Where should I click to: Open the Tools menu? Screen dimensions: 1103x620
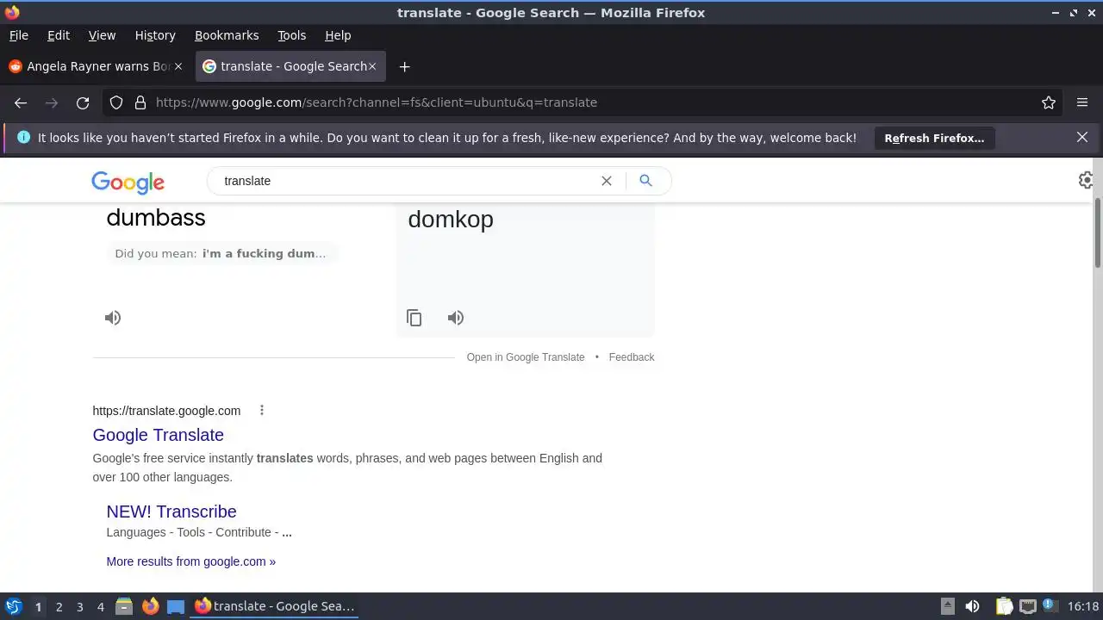click(x=291, y=35)
